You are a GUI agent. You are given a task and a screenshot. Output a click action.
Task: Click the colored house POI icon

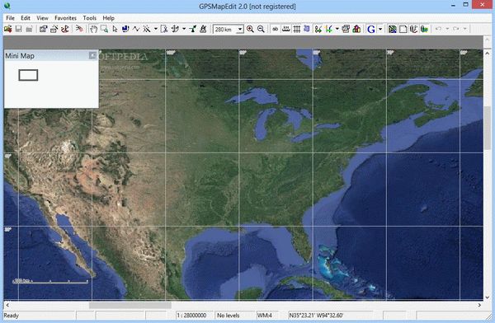356,30
